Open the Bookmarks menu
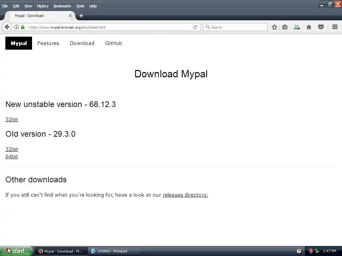 [x=62, y=6]
